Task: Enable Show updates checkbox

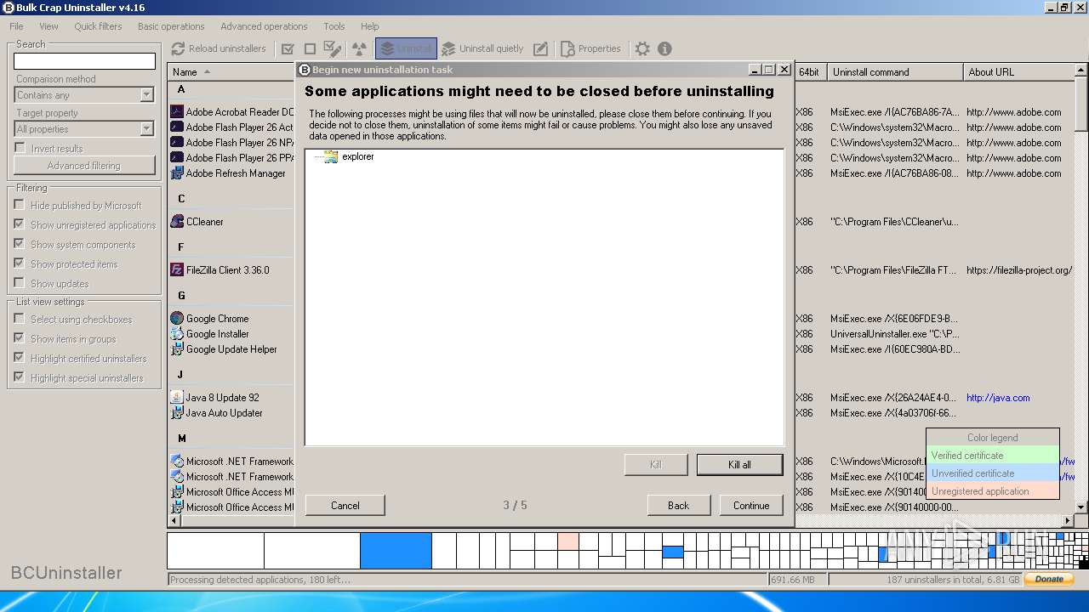Action: point(20,283)
